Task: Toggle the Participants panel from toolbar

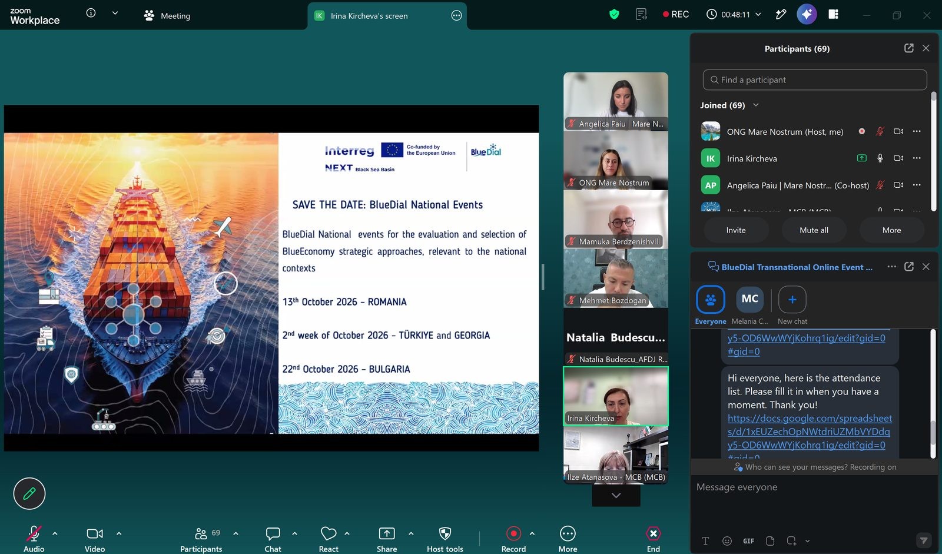Action: pos(201,539)
